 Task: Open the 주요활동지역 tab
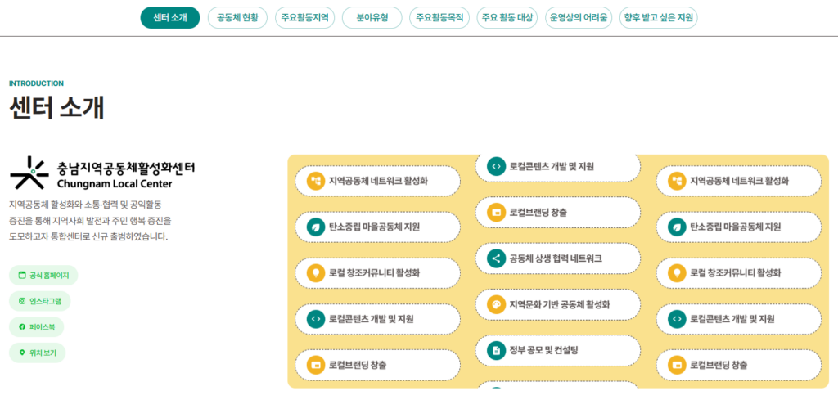coord(305,17)
